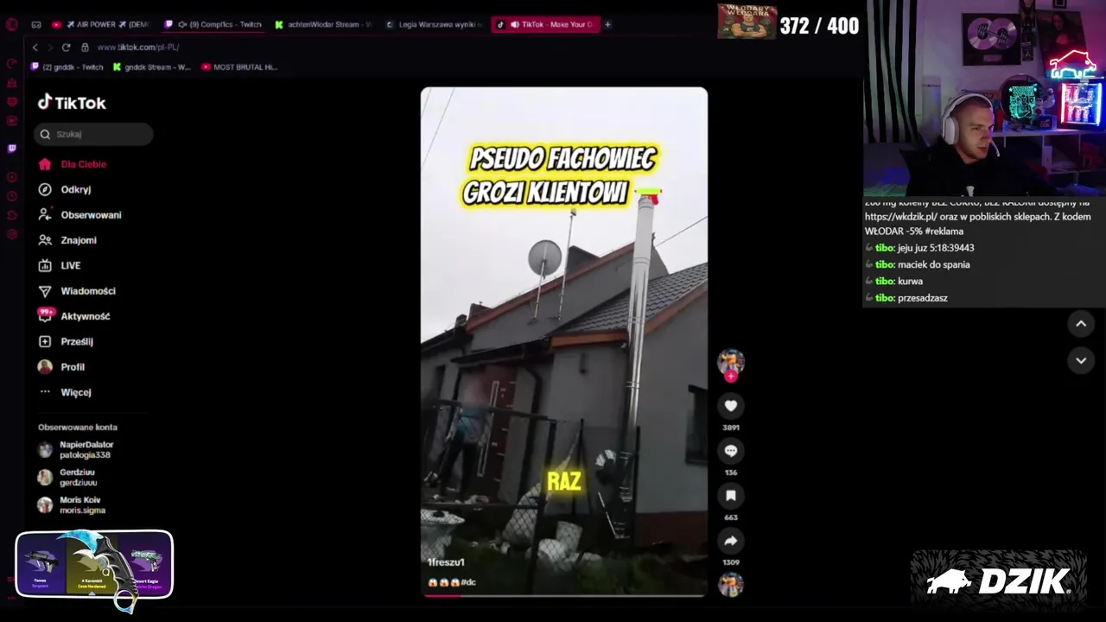Click the browser forward arrow
This screenshot has height=622, width=1106.
coord(50,48)
